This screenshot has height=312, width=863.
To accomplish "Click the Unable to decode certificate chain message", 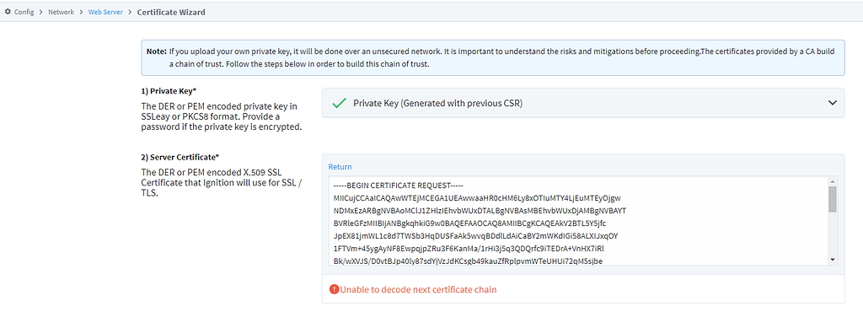I will [x=418, y=289].
